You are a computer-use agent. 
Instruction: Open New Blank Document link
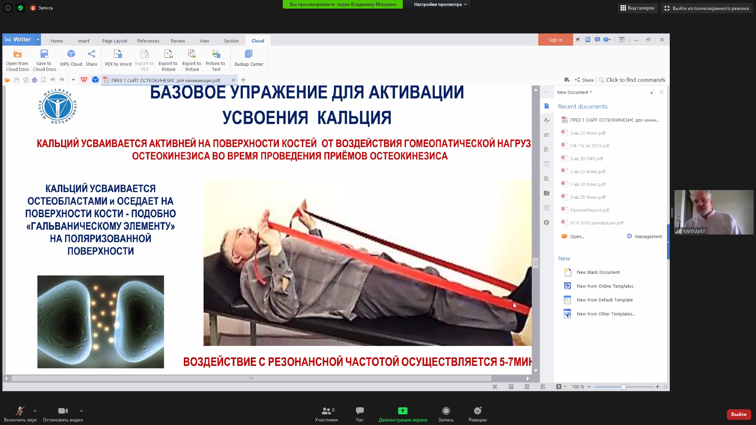598,272
